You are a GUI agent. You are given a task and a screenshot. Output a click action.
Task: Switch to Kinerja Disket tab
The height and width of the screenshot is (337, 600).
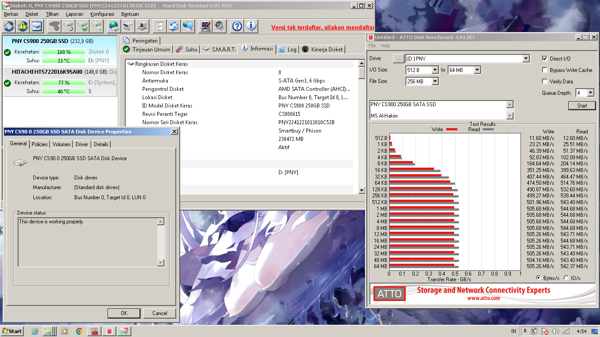[322, 50]
